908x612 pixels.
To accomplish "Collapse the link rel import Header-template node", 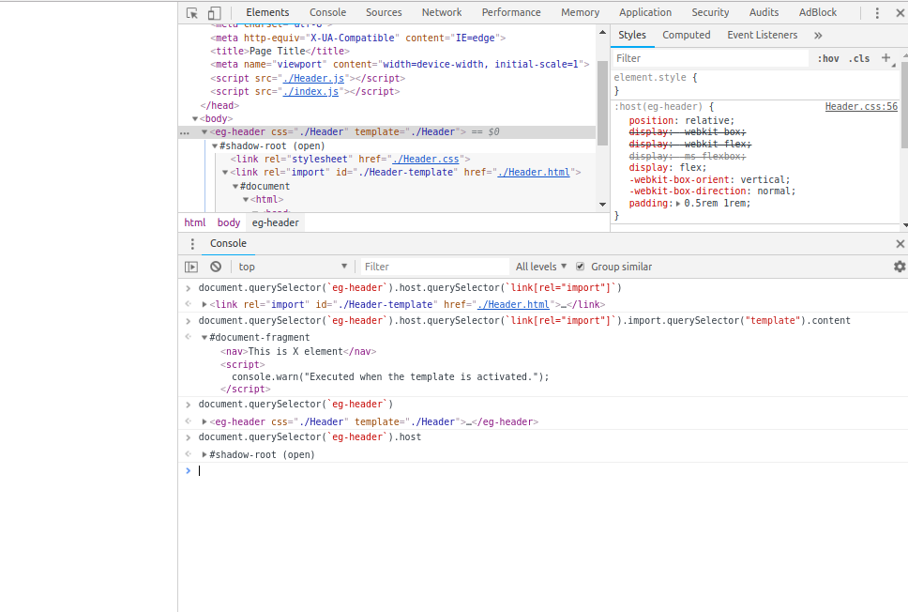I will [x=225, y=172].
